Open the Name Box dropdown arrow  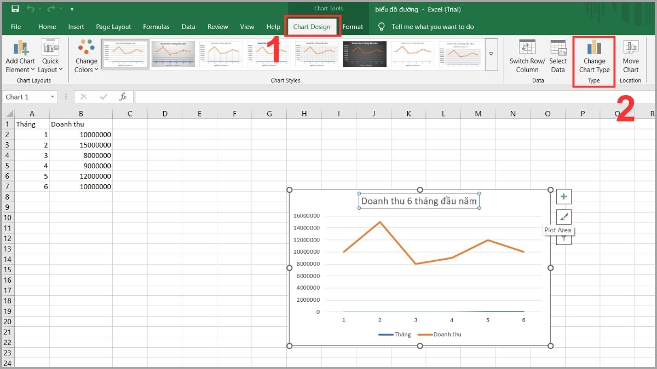click(x=53, y=97)
